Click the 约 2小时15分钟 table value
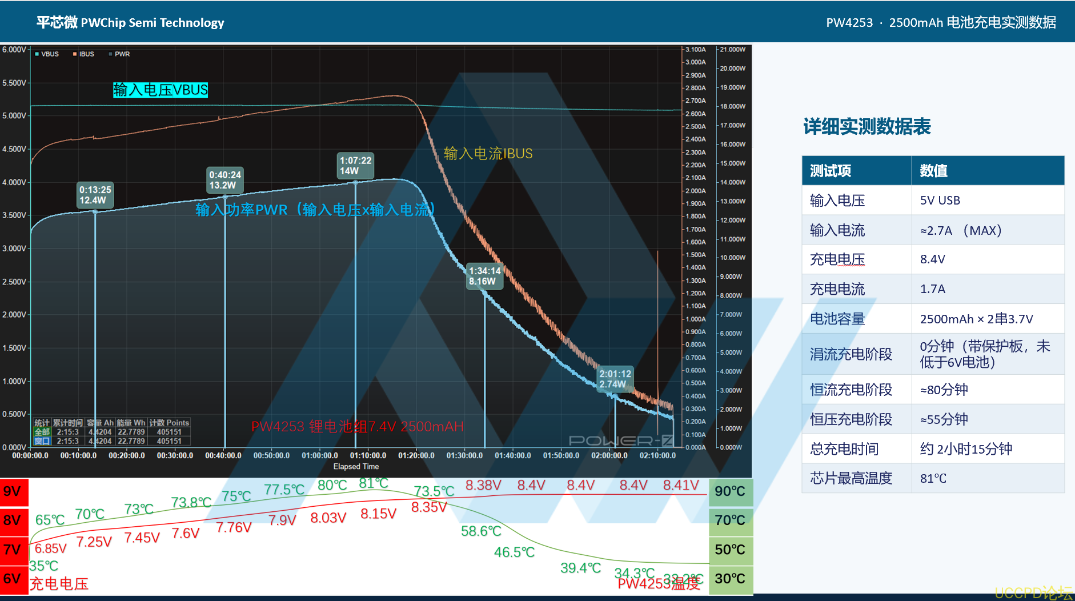1075x601 pixels. 966,449
